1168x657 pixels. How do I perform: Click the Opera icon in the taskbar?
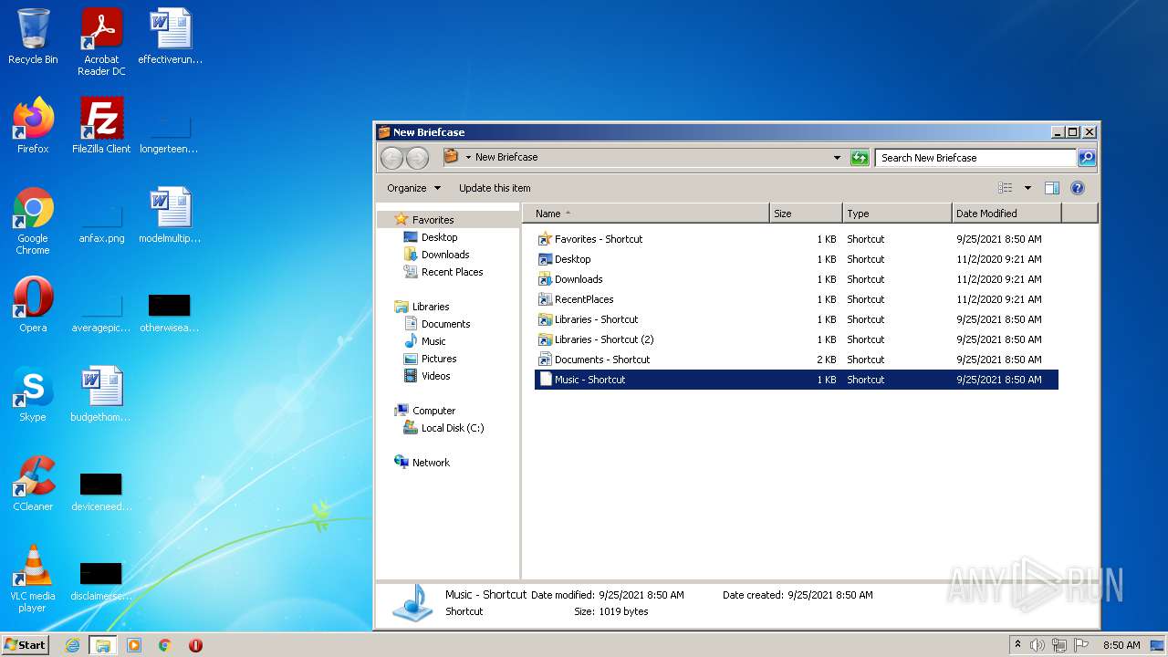[x=195, y=645]
